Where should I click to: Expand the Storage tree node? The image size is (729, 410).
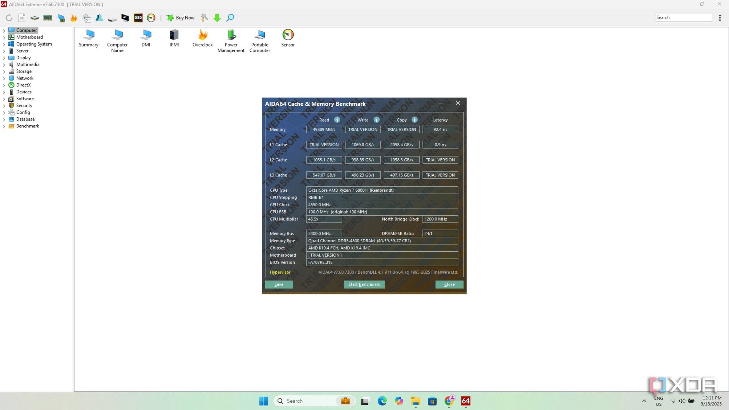pos(4,72)
